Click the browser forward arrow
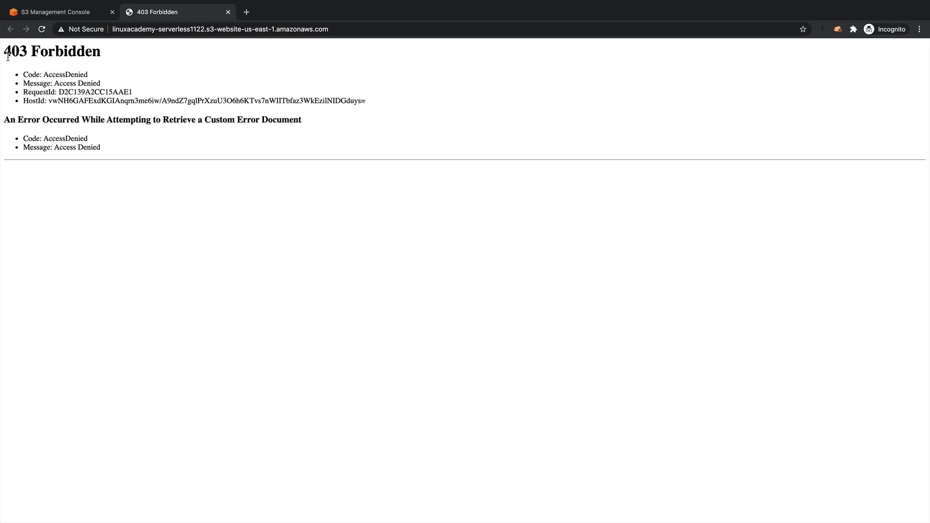Image resolution: width=930 pixels, height=523 pixels. [26, 29]
